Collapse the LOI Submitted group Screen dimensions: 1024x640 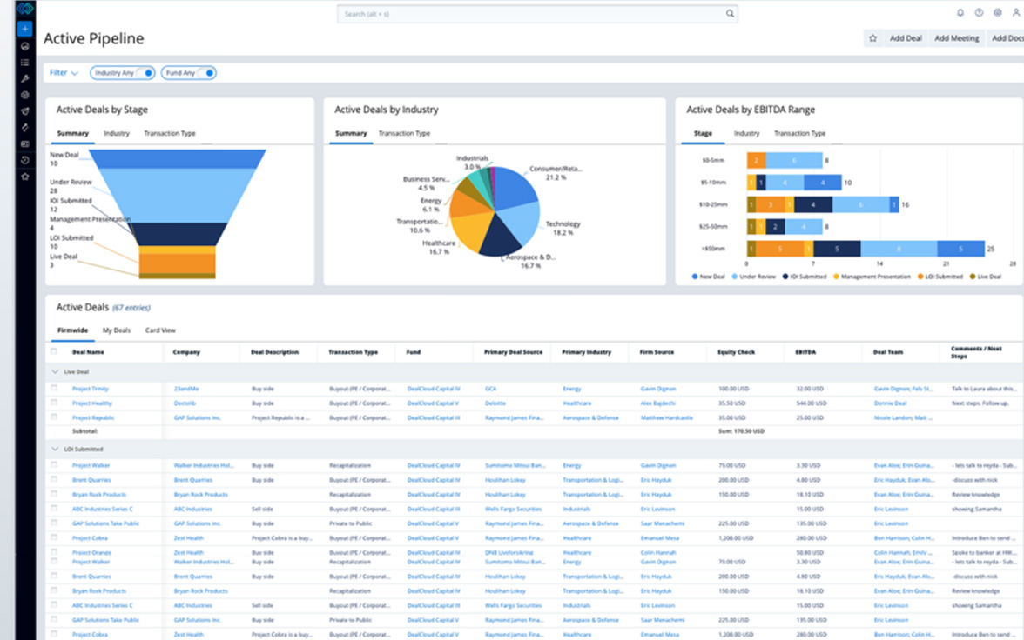coord(57,450)
